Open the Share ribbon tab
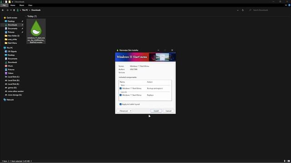The image size is (291, 163). pos(22,5)
